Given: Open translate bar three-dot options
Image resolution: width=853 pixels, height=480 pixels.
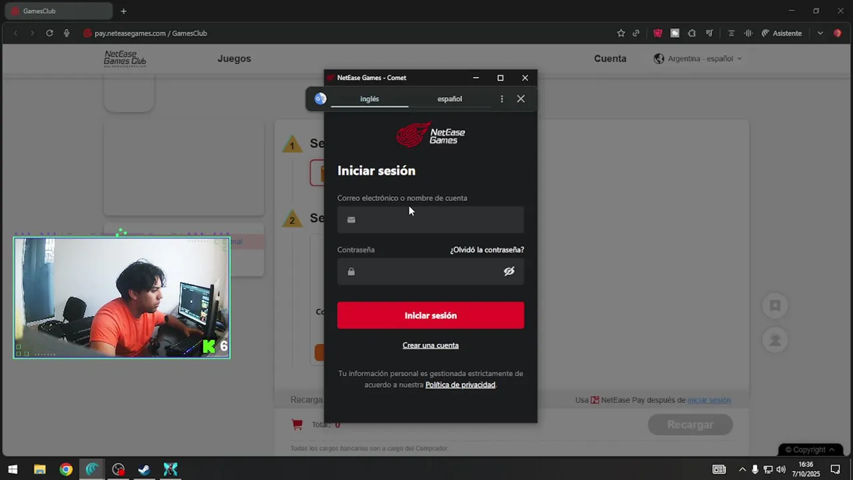Looking at the screenshot, I should 502,99.
